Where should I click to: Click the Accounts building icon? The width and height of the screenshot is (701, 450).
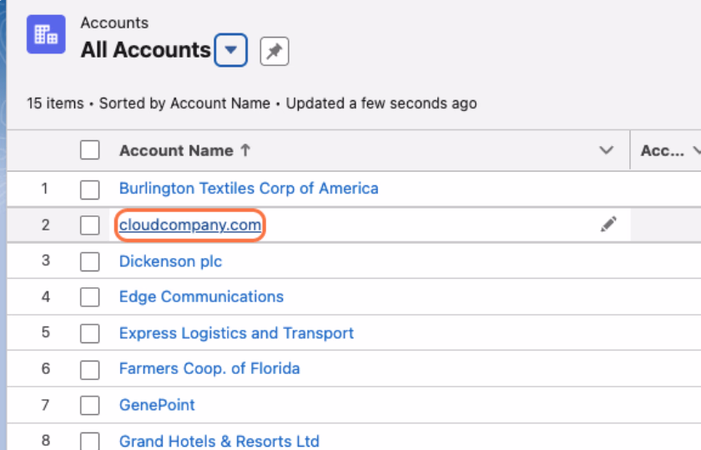[x=46, y=34]
